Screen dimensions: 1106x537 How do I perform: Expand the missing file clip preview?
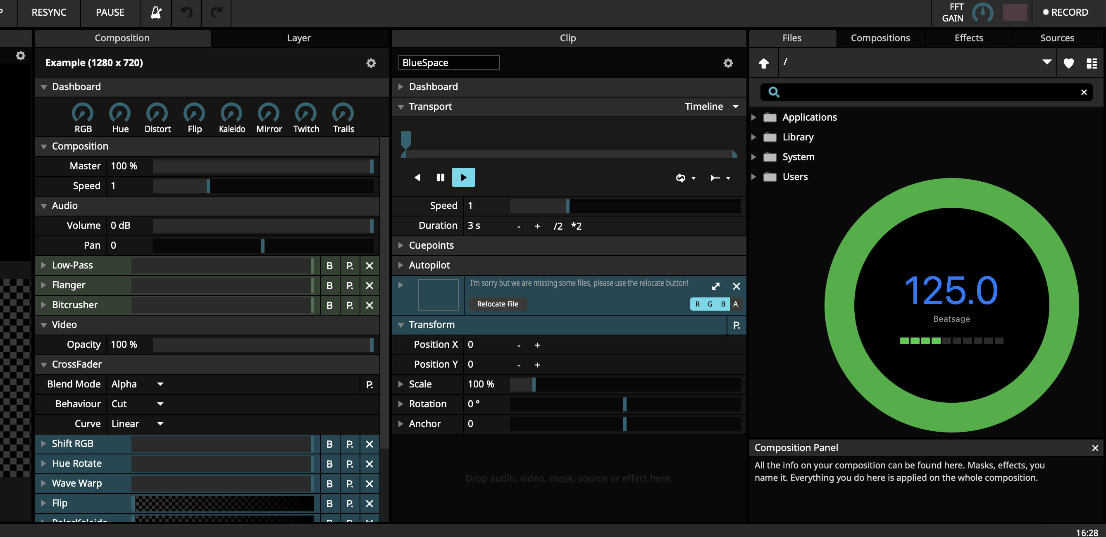point(716,286)
